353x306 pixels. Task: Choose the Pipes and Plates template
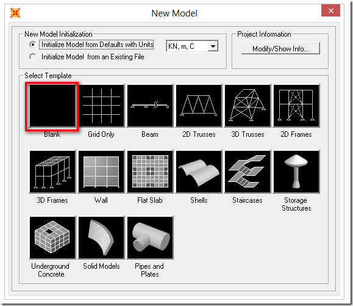click(150, 238)
